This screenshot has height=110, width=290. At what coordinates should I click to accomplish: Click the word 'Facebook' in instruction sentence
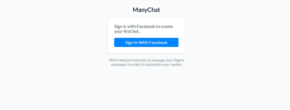(x=146, y=27)
